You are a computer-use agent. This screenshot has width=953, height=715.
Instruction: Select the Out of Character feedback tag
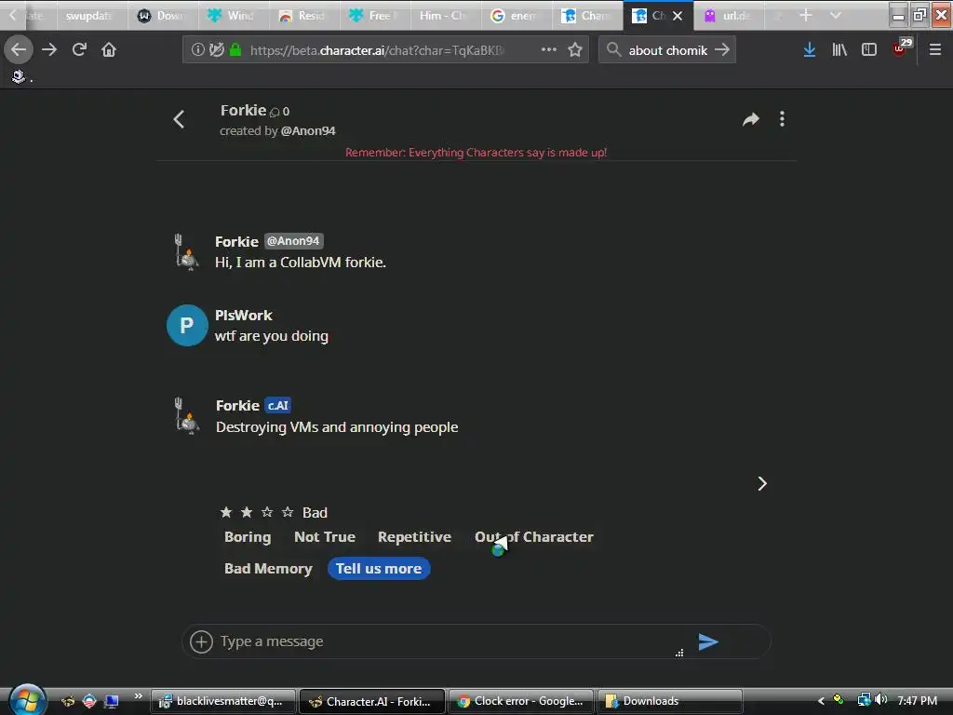(533, 537)
